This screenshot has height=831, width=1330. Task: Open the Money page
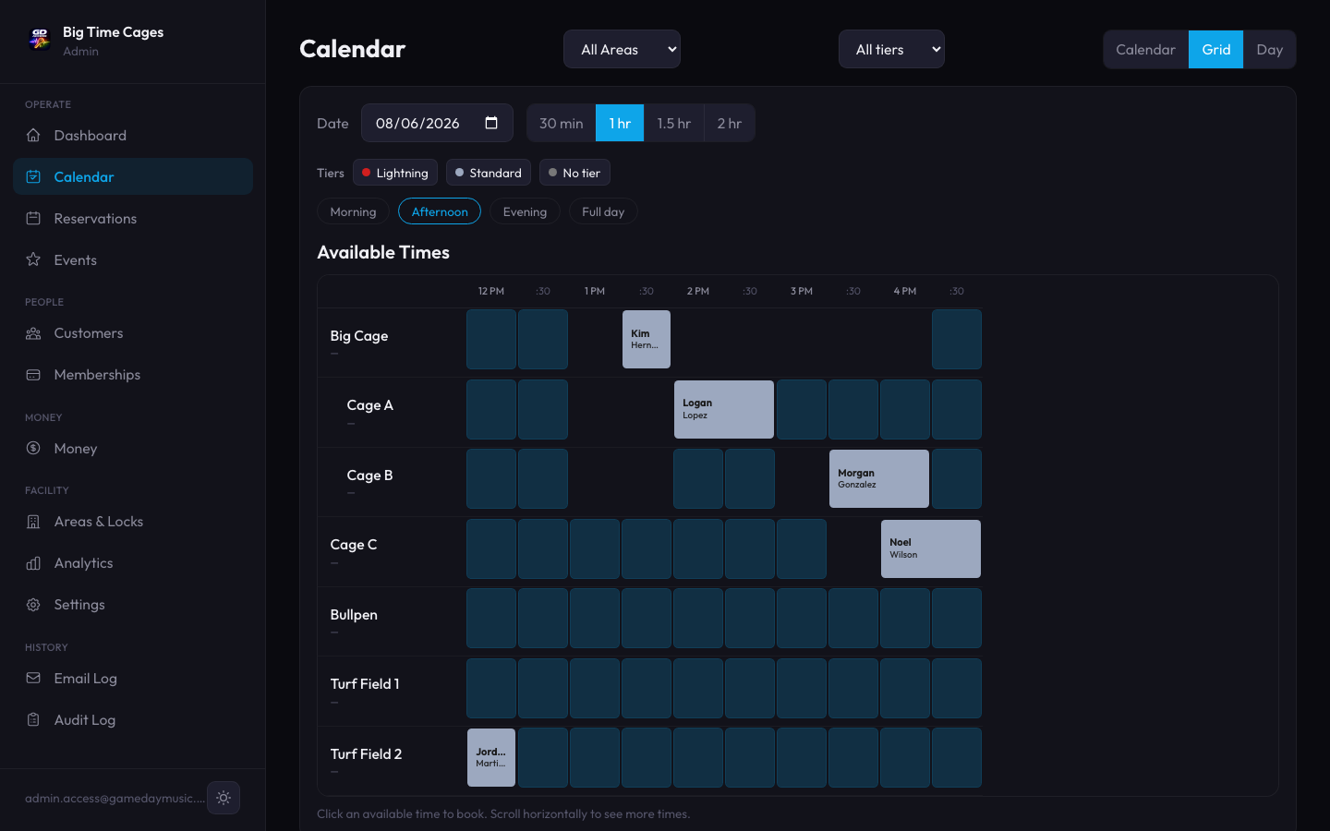point(133,448)
